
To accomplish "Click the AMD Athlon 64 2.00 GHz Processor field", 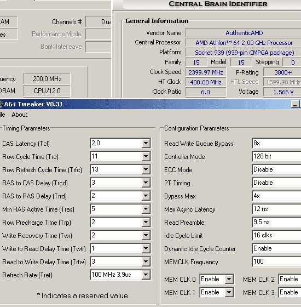I will coord(244,43).
